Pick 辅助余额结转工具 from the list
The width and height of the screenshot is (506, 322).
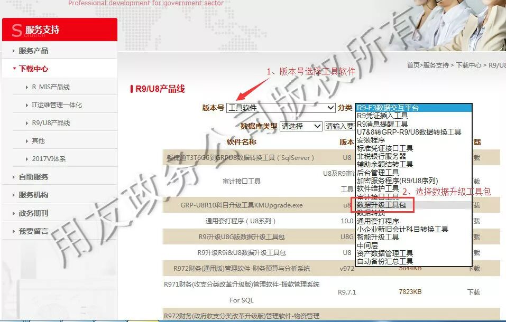point(385,164)
